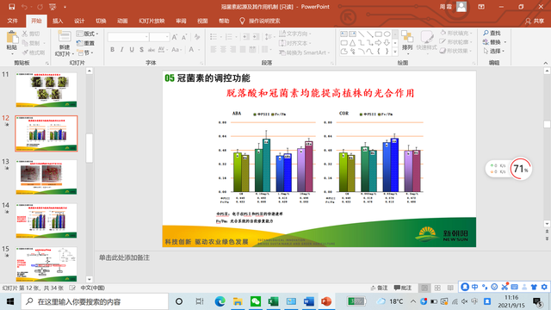551x310 pixels.
Task: Open Quick Styles (快速样式) gallery
Action: click(x=426, y=42)
